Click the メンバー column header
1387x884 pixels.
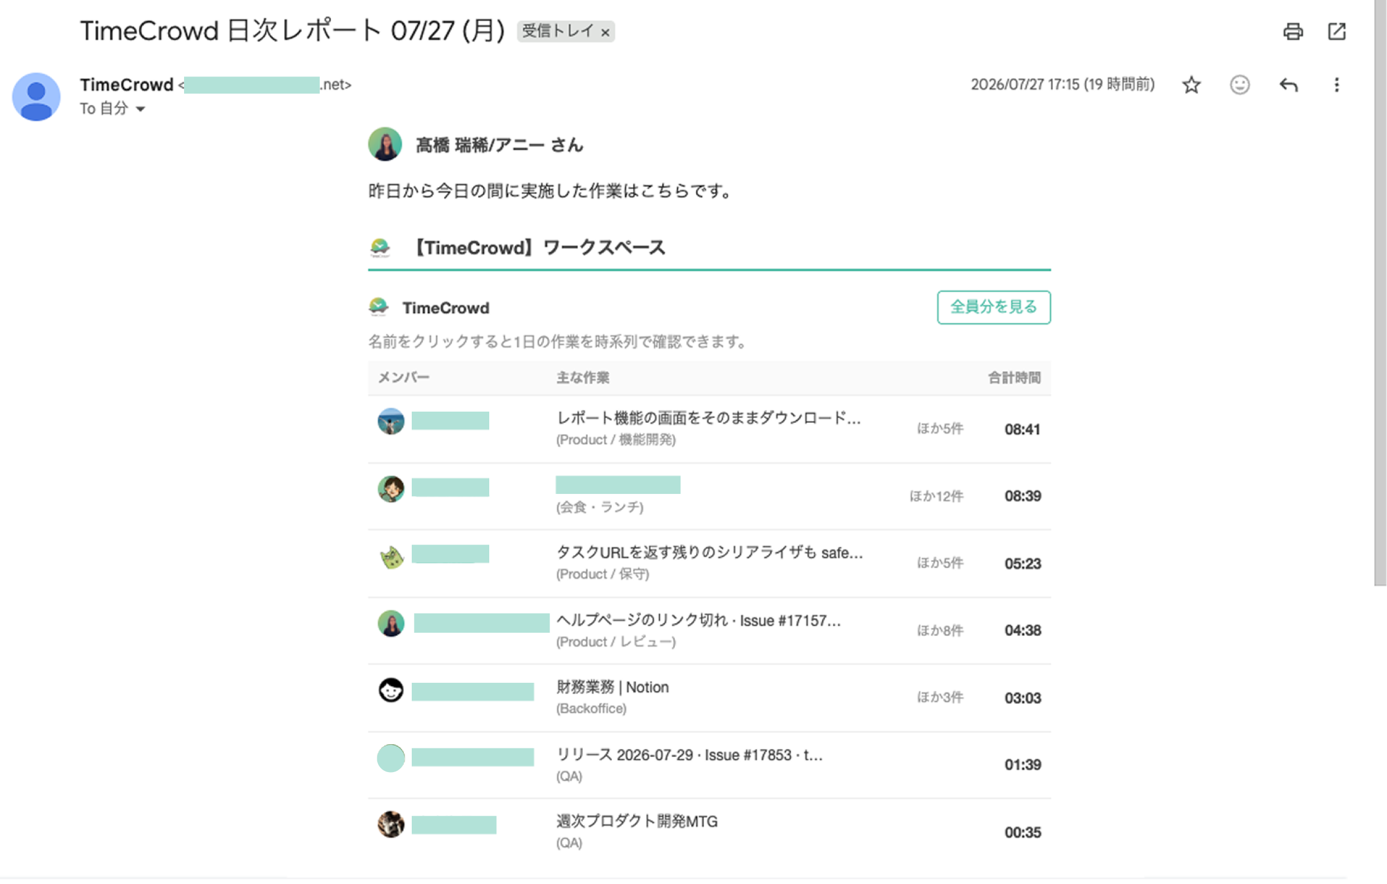click(404, 378)
